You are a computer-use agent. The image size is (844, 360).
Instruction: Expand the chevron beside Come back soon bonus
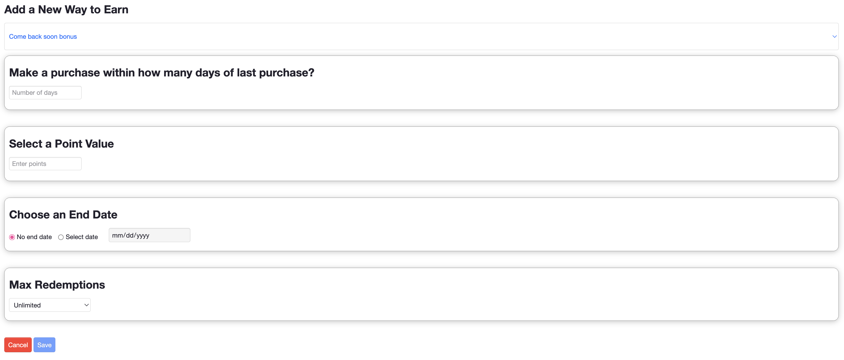coord(834,36)
